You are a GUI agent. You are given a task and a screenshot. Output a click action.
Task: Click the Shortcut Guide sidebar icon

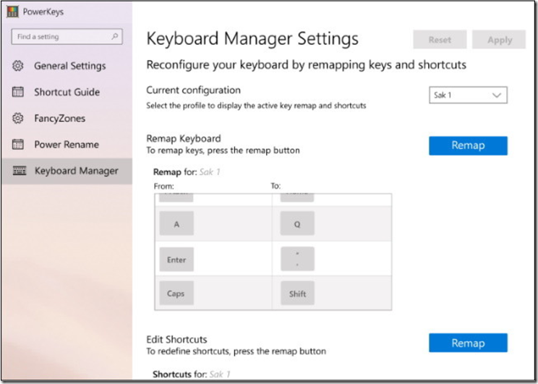point(19,92)
